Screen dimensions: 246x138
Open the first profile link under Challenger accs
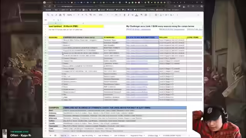pyautogui.click(x=138, y=30)
